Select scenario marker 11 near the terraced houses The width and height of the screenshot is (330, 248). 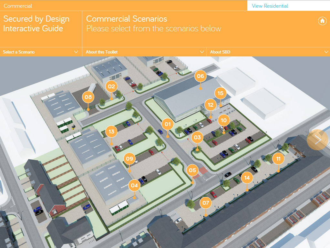(x=278, y=158)
